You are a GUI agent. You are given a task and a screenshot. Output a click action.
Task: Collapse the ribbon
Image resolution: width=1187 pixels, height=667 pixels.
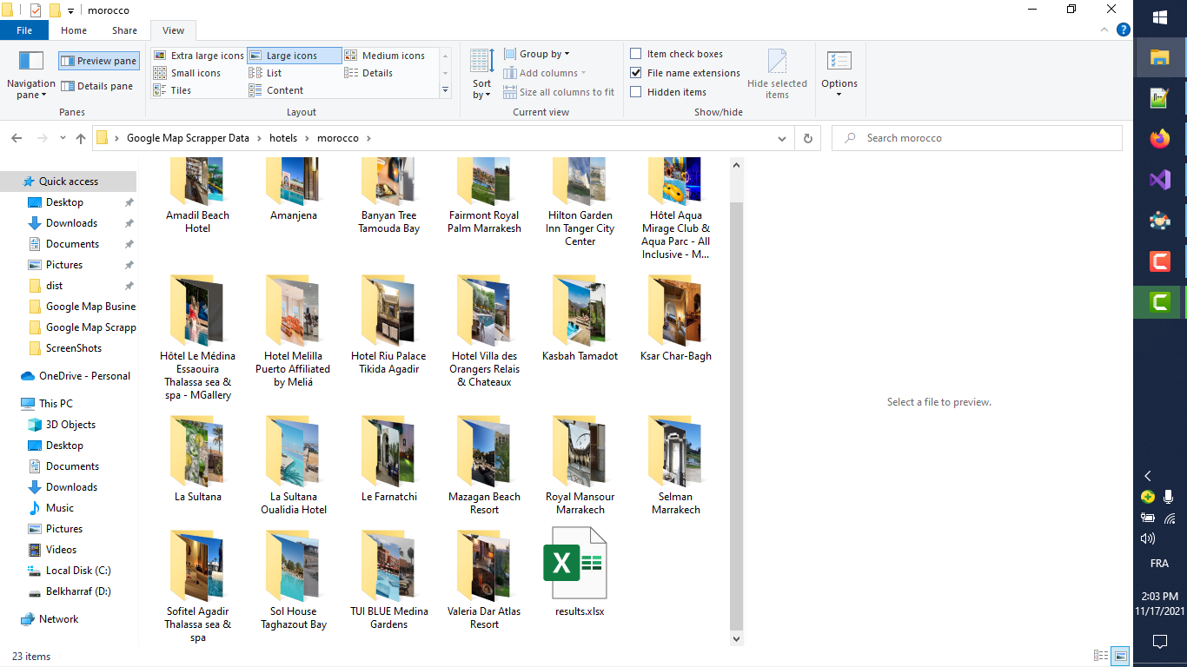pyautogui.click(x=1103, y=30)
